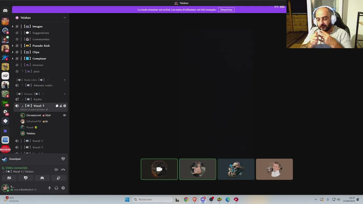Select first video tile with camera icon
Image resolution: width=363 pixels, height=204 pixels.
(x=159, y=169)
